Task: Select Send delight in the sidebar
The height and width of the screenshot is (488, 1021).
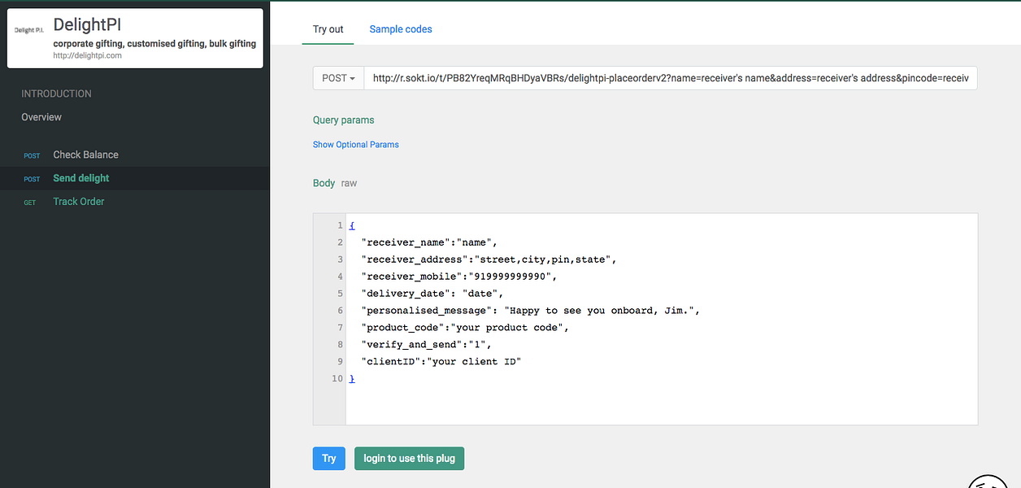Action: (81, 178)
